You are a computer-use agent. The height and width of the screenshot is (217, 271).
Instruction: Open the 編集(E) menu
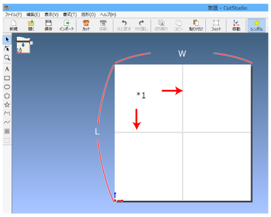[33, 14]
